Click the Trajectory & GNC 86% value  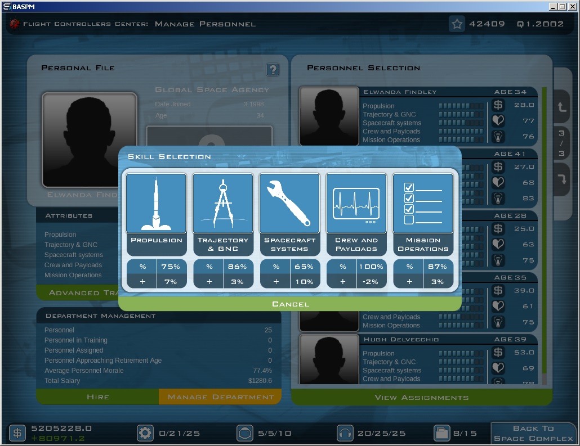237,267
